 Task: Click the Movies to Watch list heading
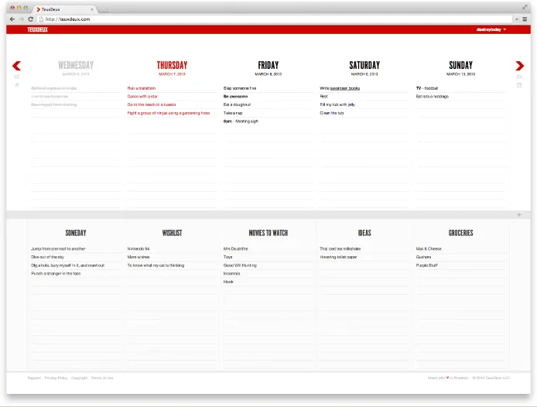pyautogui.click(x=268, y=233)
